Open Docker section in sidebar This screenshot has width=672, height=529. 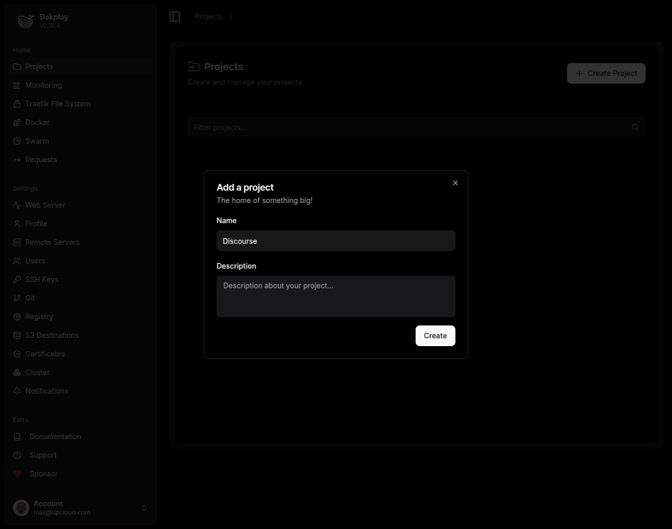(37, 122)
